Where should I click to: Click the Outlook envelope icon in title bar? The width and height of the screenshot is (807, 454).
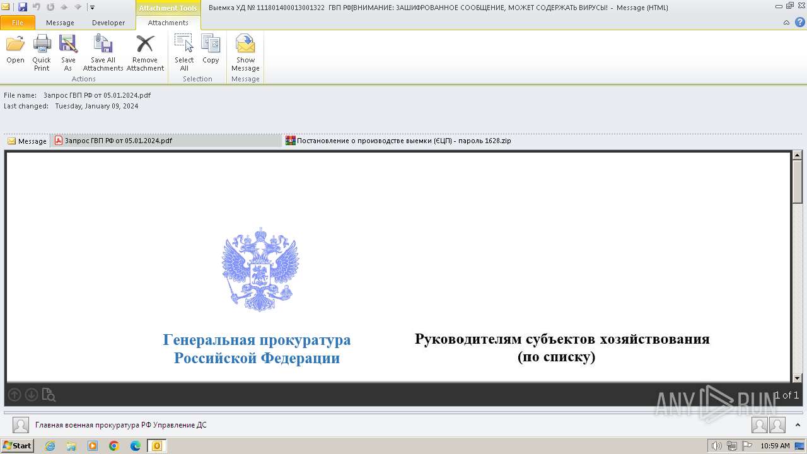pyautogui.click(x=6, y=7)
